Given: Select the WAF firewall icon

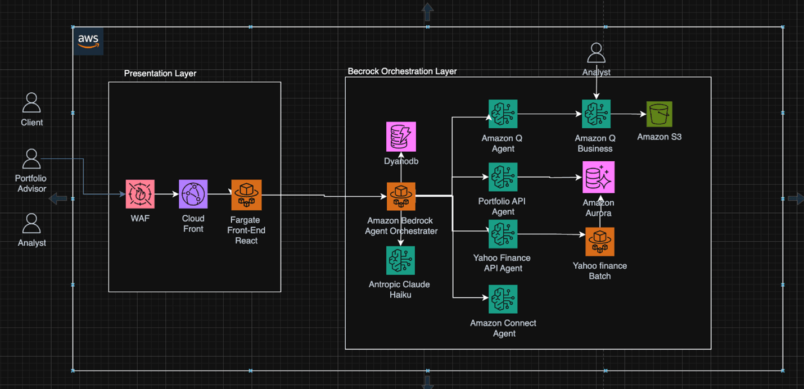Looking at the screenshot, I should 140,194.
